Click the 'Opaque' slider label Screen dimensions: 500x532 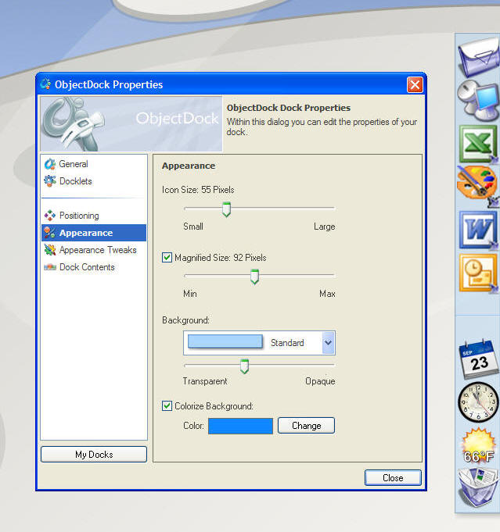point(320,381)
